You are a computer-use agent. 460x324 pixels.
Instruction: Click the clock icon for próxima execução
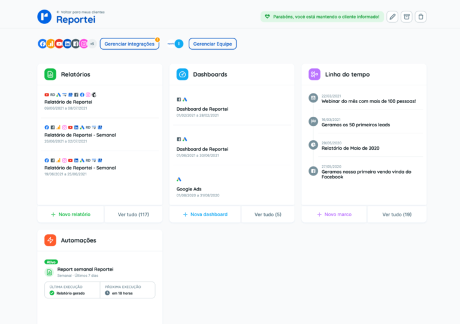[107, 293]
